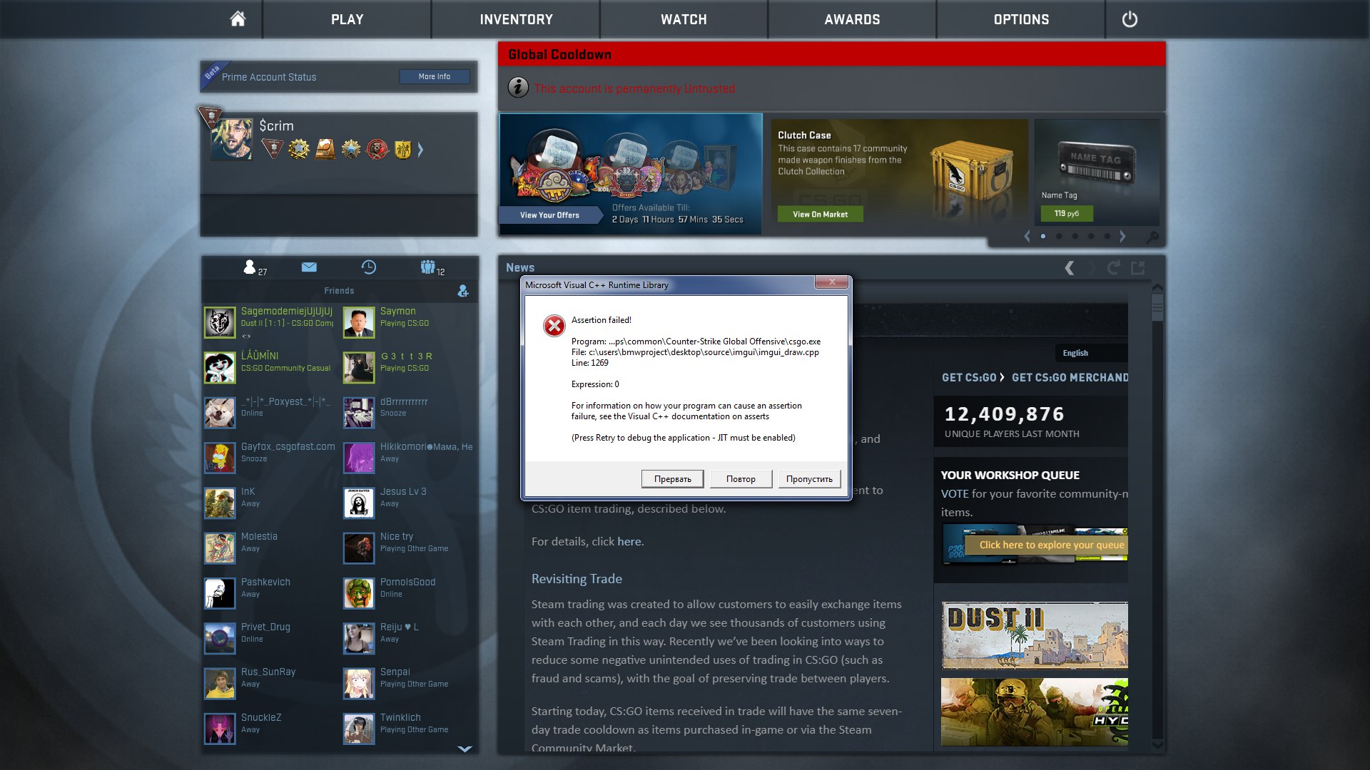Click View On Market button
Screen dimensions: 1370x770
pos(820,214)
